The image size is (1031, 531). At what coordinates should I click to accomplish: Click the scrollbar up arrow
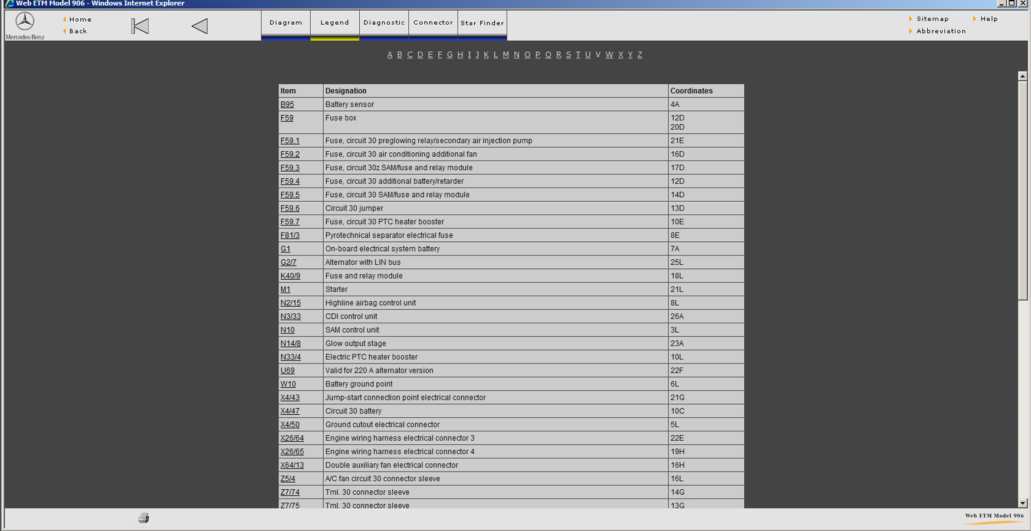1023,76
